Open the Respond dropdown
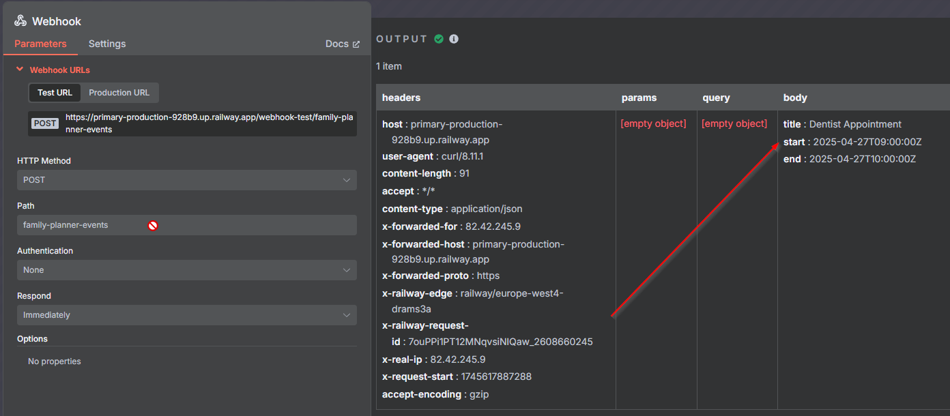This screenshot has height=416, width=950. pos(186,315)
